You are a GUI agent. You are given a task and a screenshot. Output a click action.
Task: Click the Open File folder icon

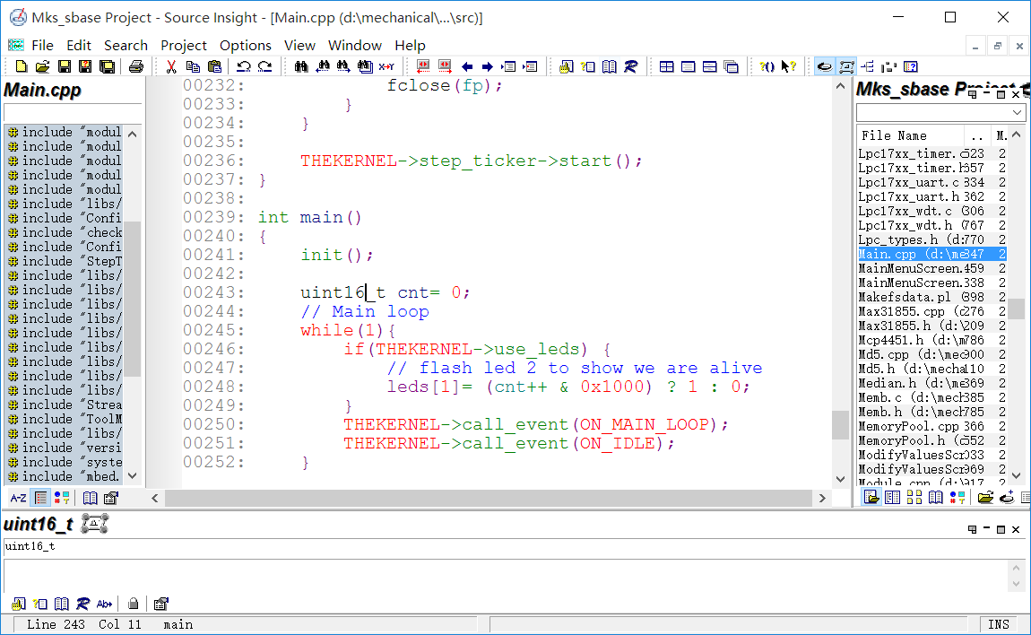(x=43, y=66)
